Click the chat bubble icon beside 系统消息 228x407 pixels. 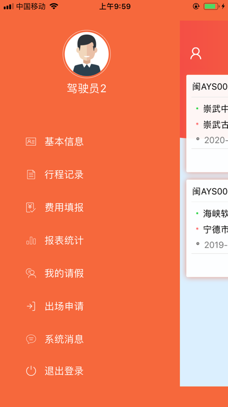coord(31,339)
